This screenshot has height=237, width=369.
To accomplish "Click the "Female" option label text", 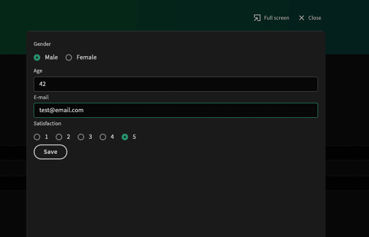I will (87, 57).
